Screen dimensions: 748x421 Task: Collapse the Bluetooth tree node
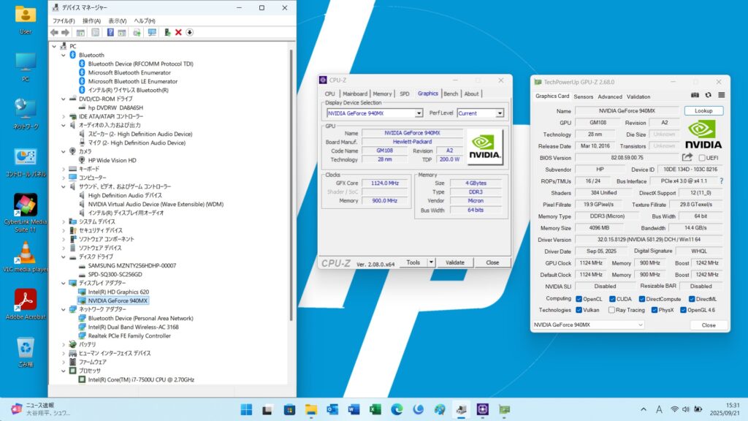(x=64, y=55)
